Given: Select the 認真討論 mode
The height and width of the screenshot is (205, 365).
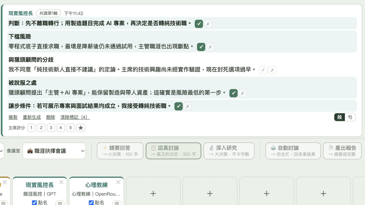Looking at the screenshot, I should click(174, 151).
